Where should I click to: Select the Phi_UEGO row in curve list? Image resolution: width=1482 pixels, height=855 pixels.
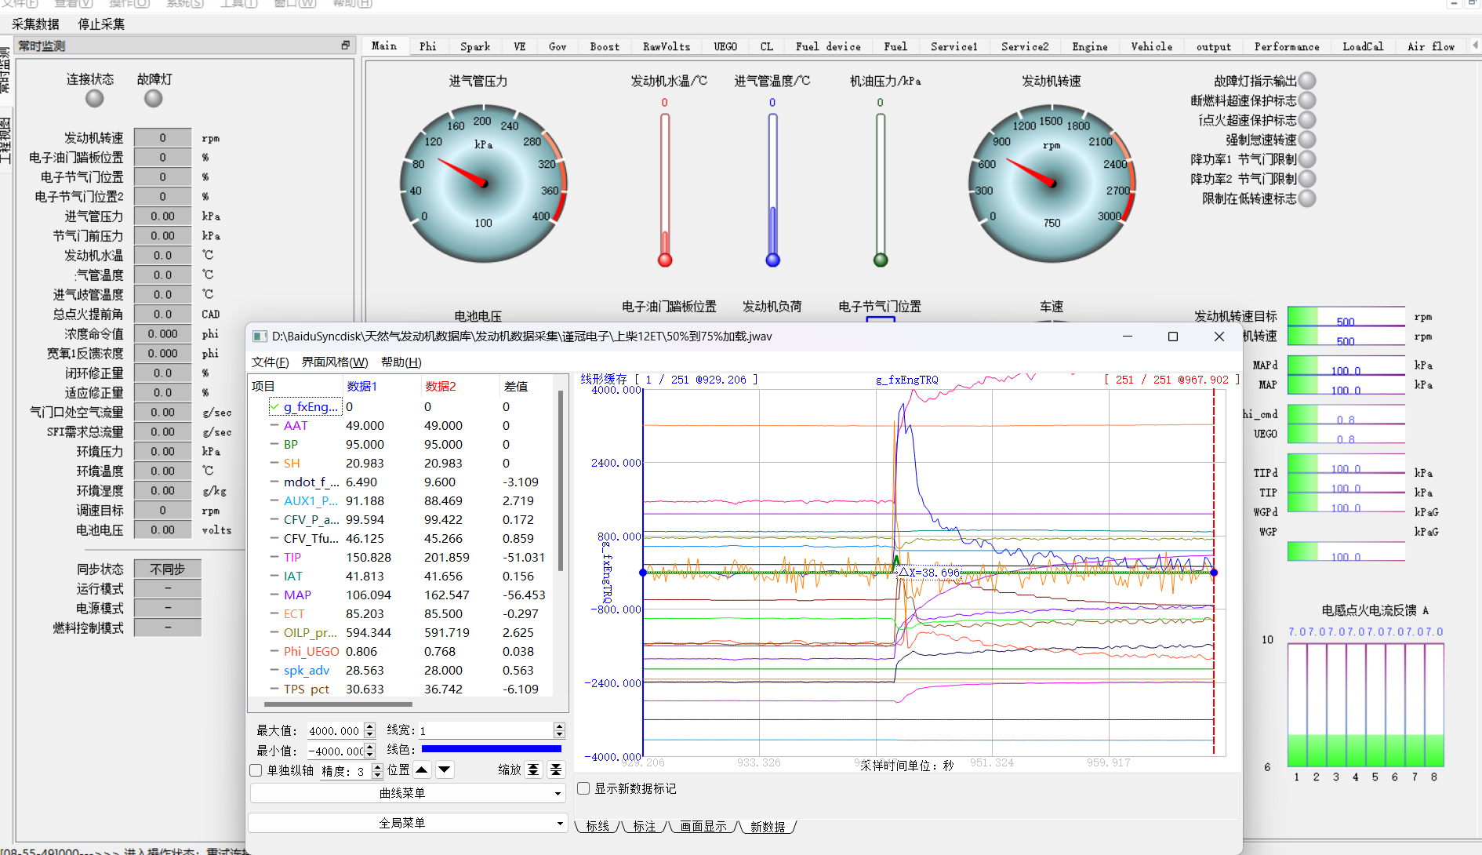(x=401, y=651)
